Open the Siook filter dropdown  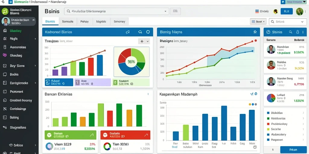[258, 22]
